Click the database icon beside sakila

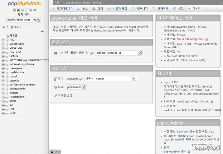click(7, 101)
